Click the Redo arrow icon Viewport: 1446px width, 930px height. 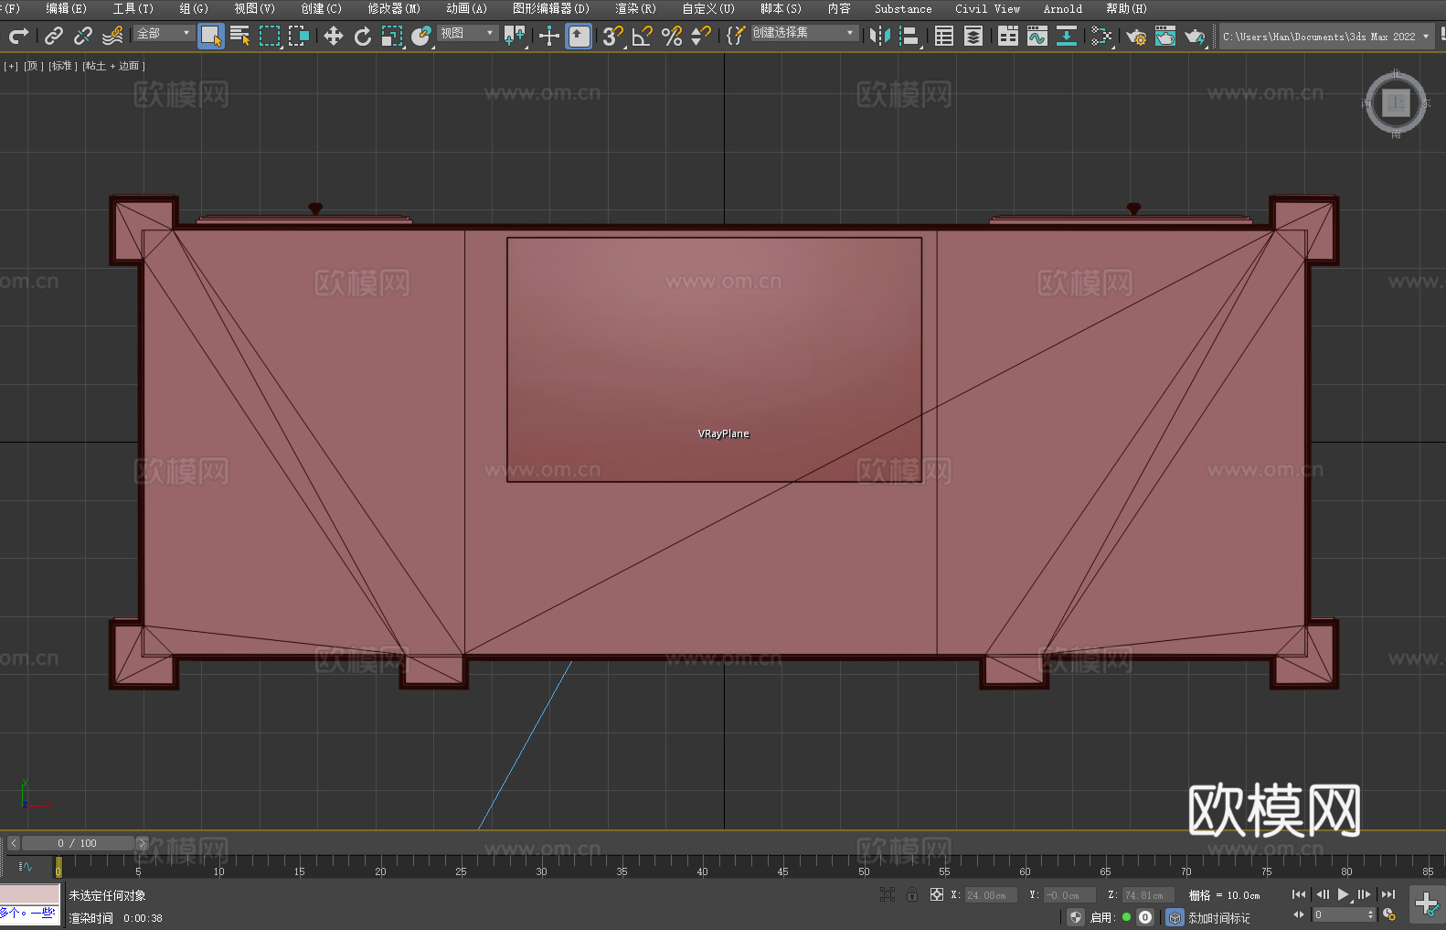click(x=18, y=36)
